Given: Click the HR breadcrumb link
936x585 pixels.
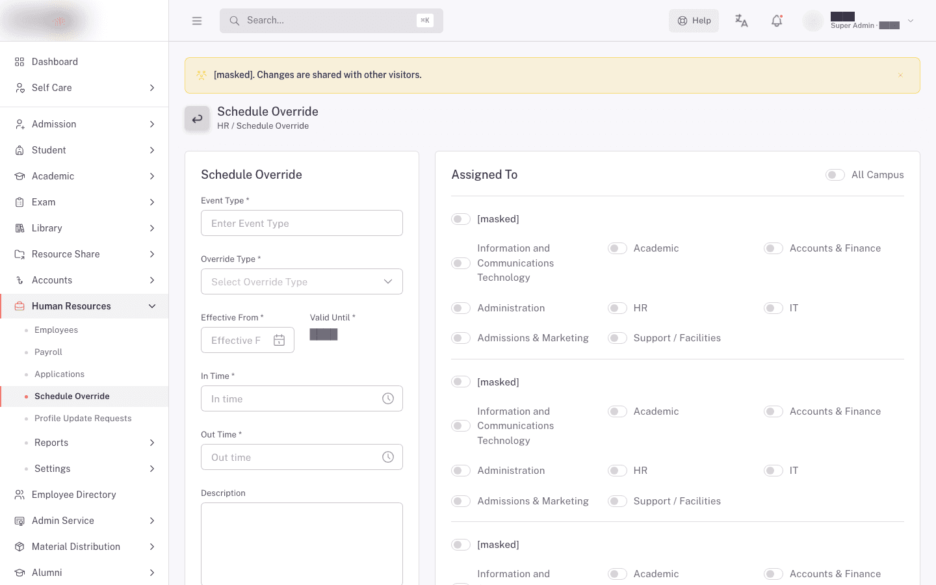Looking at the screenshot, I should 223,126.
